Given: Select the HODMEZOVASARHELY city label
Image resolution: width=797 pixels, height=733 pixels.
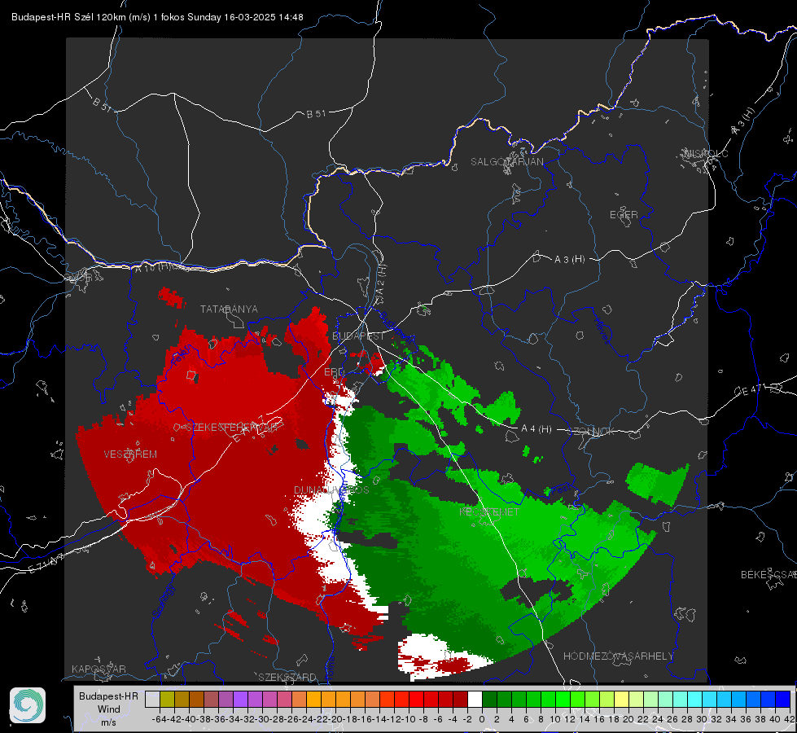Looking at the screenshot, I should coord(618,656).
